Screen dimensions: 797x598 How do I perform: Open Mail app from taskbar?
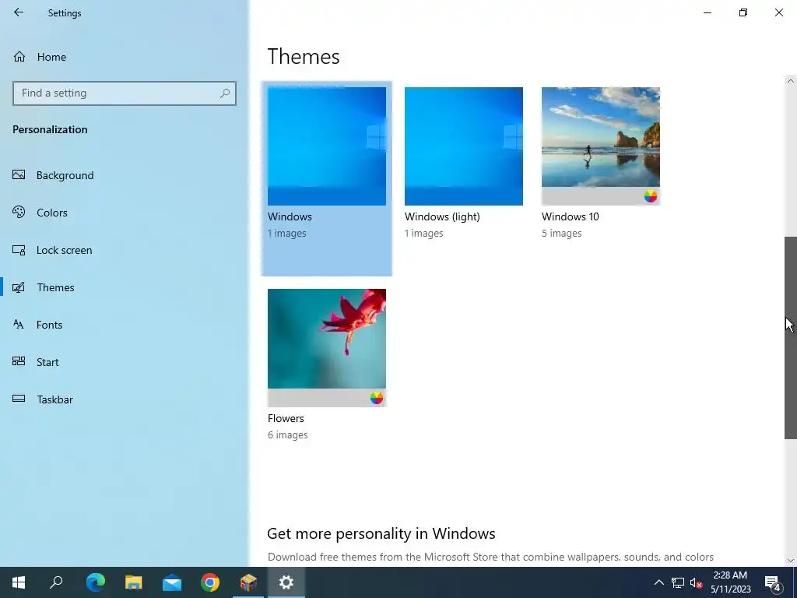(172, 582)
